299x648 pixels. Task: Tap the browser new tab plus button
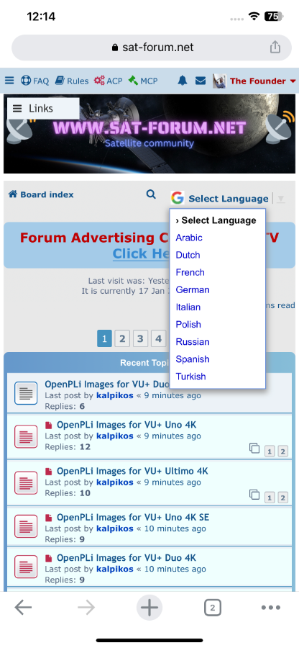pos(149,608)
